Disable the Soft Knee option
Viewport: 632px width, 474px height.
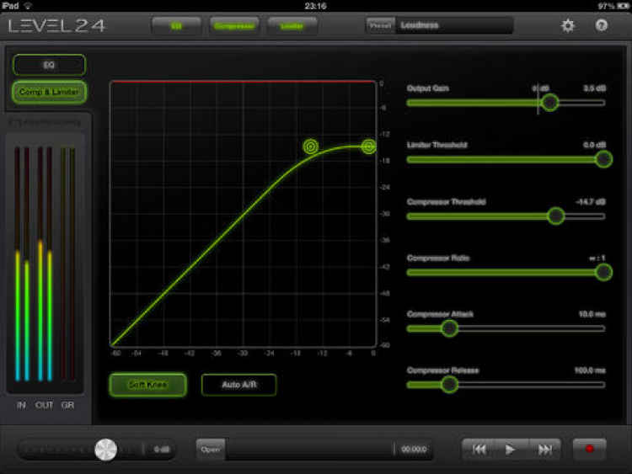point(148,385)
